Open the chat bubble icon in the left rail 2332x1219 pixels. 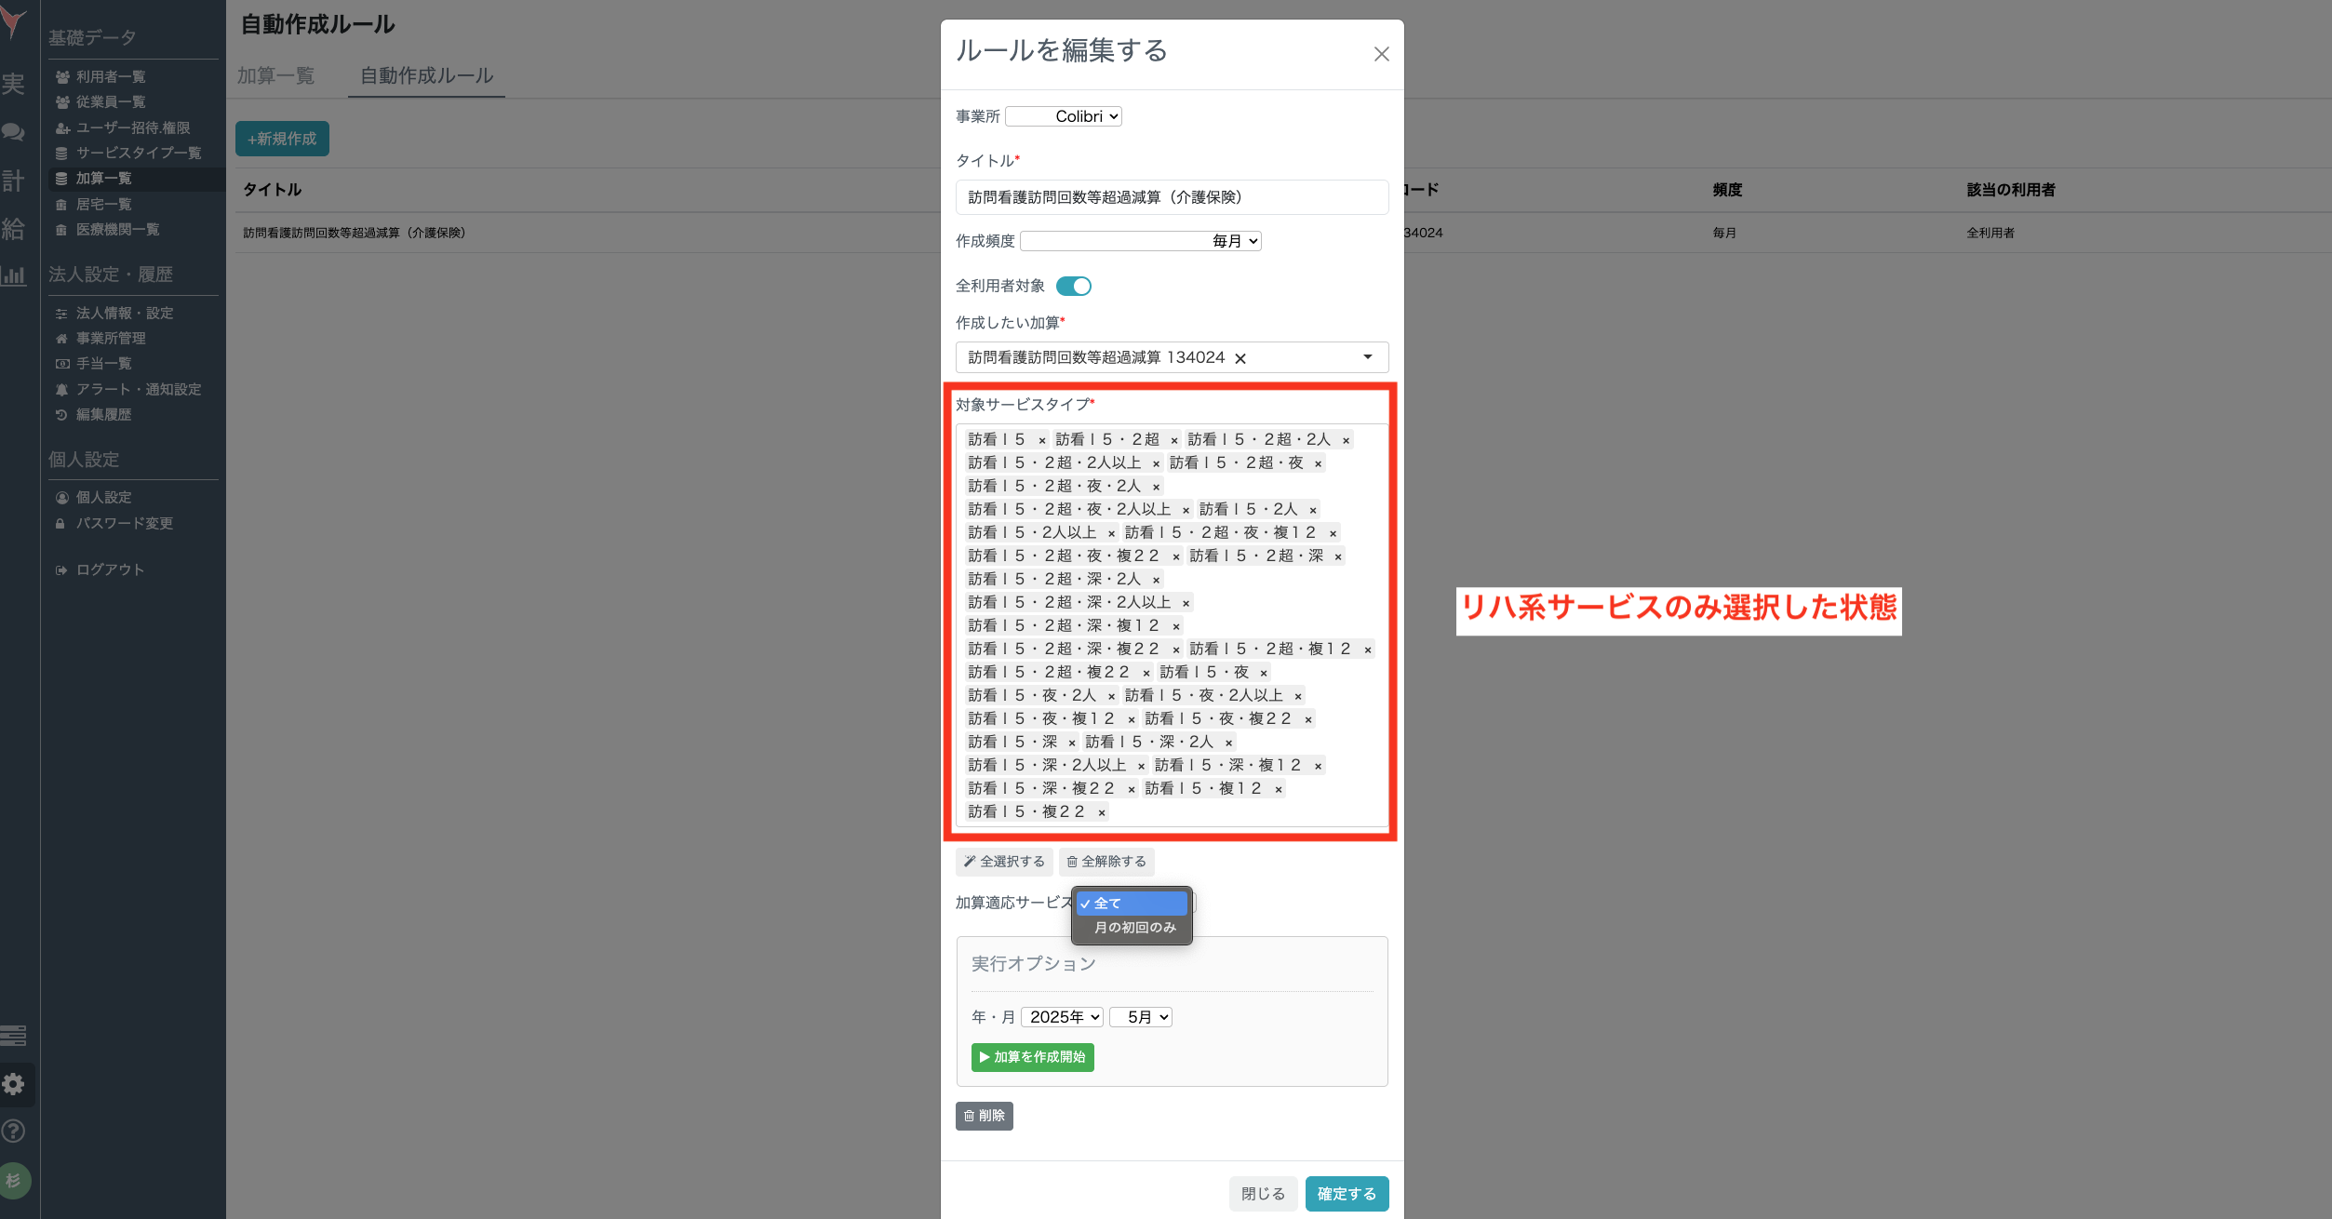pos(14,132)
